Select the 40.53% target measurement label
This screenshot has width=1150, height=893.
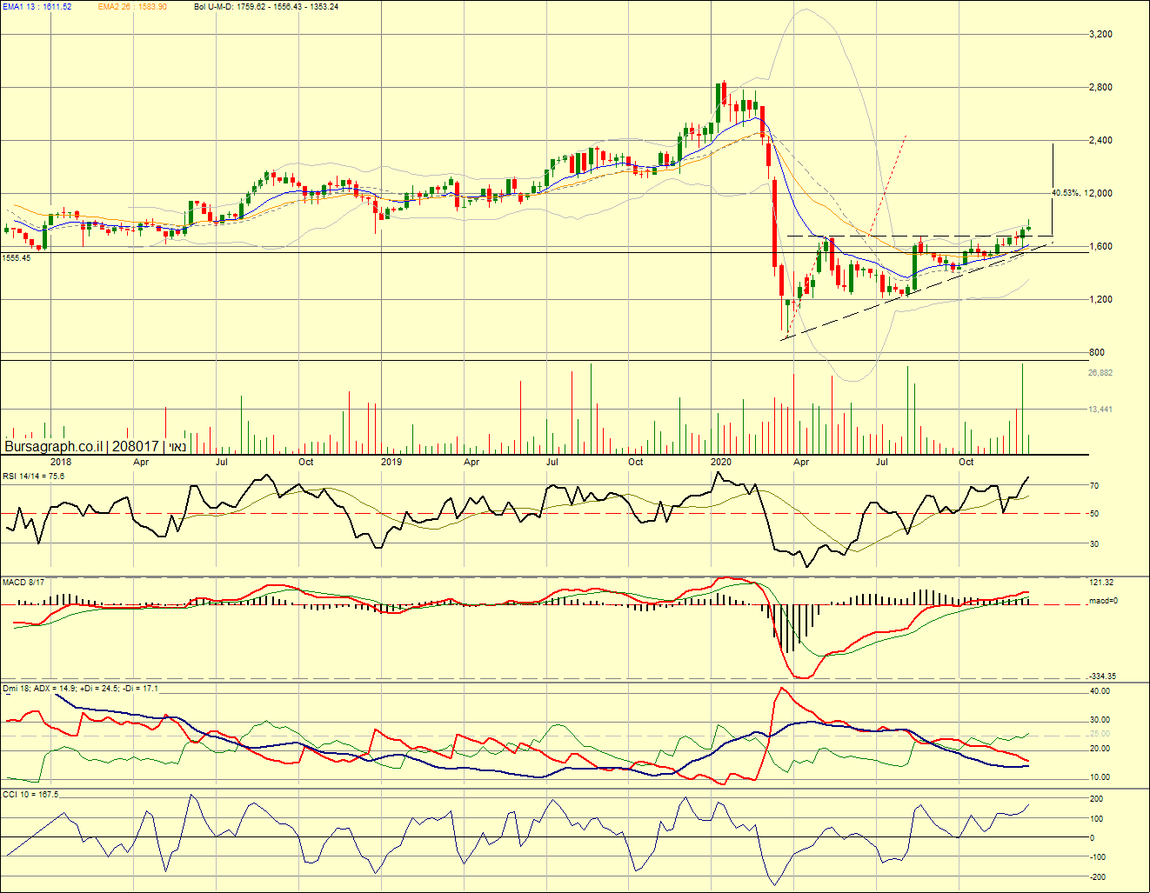pos(1066,193)
